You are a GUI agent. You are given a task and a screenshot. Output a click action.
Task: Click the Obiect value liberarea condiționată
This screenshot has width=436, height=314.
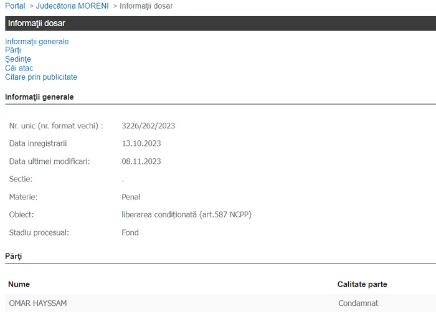tap(186, 215)
